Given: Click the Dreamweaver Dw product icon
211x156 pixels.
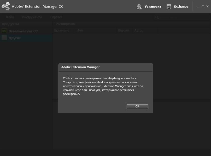Looking at the screenshot, I should 4,31.
